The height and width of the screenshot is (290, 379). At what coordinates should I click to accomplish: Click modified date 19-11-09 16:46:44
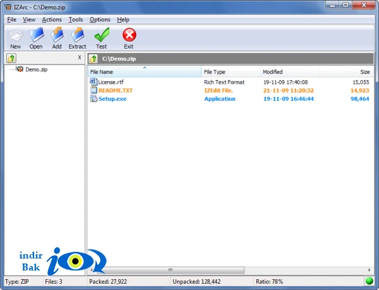[x=289, y=99]
